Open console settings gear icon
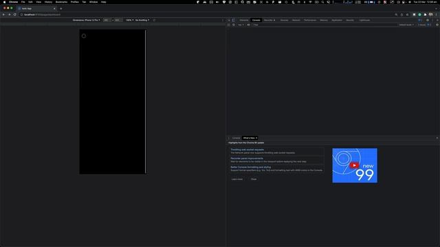Viewport: 440px width, 247px height. pyautogui.click(x=437, y=25)
